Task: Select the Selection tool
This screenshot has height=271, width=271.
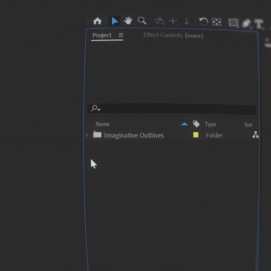Action: 114,21
